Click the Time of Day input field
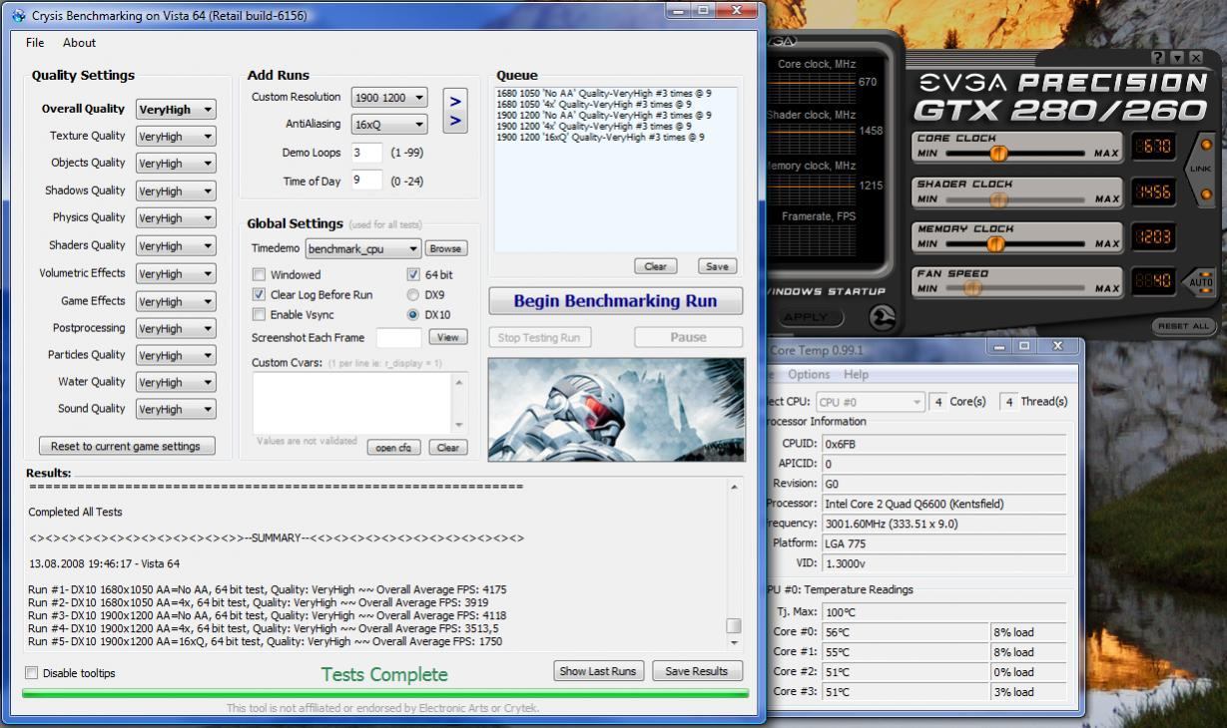Viewport: 1227px width, 728px height. tap(366, 181)
